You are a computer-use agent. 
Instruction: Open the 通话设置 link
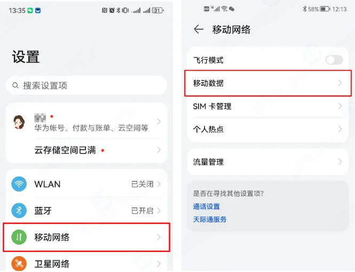pos(206,206)
